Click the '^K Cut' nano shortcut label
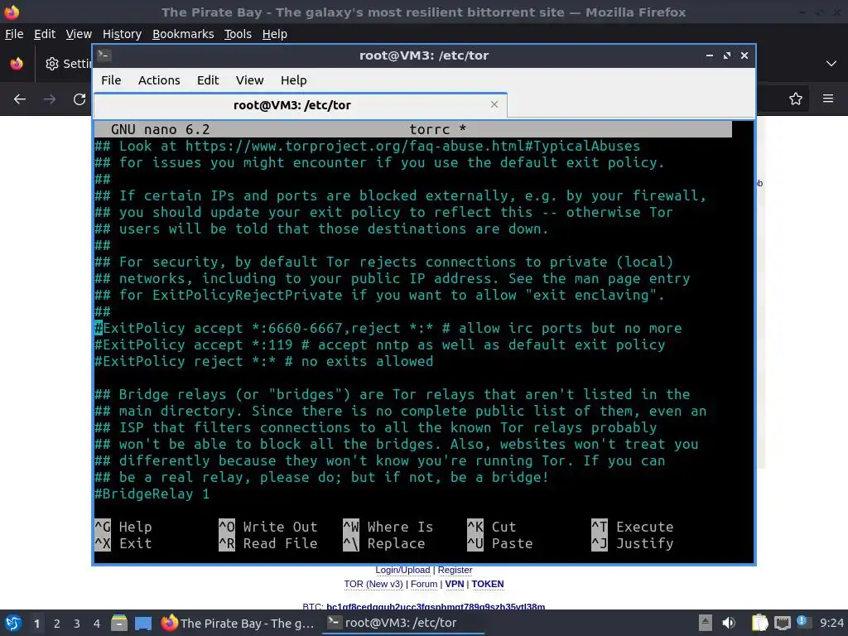The image size is (848, 636). click(492, 527)
